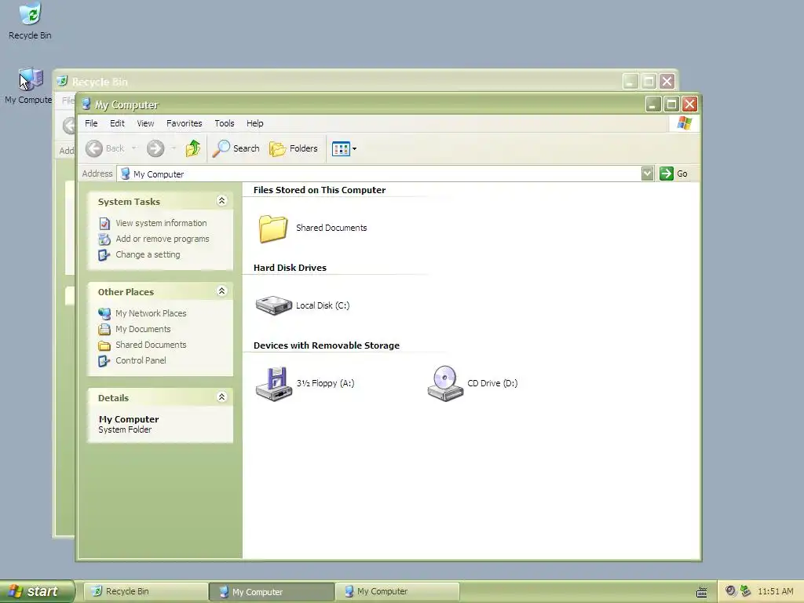Go to My Network Places

point(151,313)
